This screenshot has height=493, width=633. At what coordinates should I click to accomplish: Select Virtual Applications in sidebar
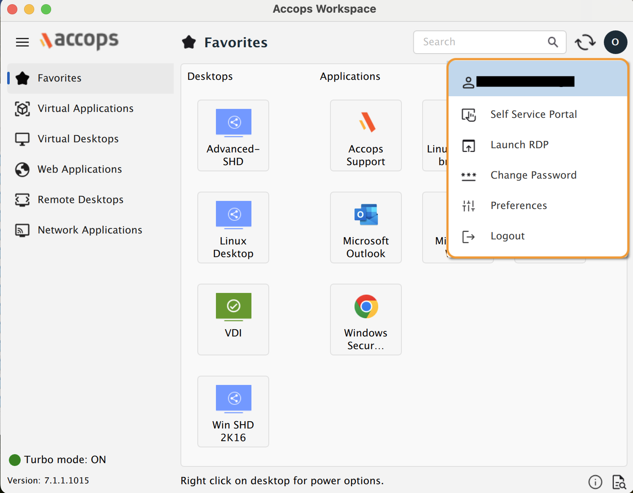coord(85,108)
